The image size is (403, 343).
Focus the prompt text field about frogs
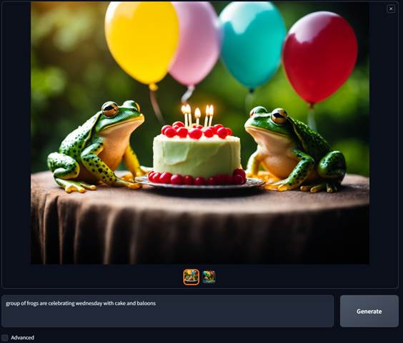click(168, 311)
